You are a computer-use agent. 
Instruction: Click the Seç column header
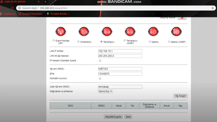click(x=180, y=106)
